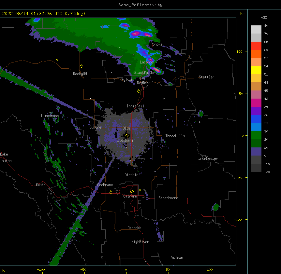Image resolution: width=281 pixels, height=274 pixels.
Task: Click the white plus marker north of Drumheller
Action: point(200,122)
